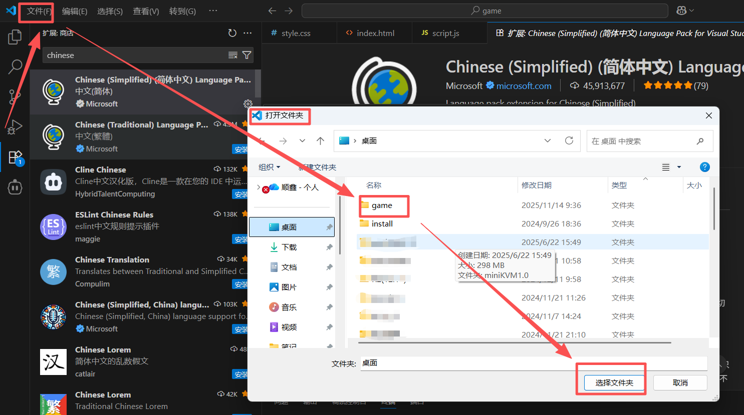Screen dimensions: 744x415
Task: Expand the 顺鑫 - 个人 OneDrive node
Action: pos(259,187)
